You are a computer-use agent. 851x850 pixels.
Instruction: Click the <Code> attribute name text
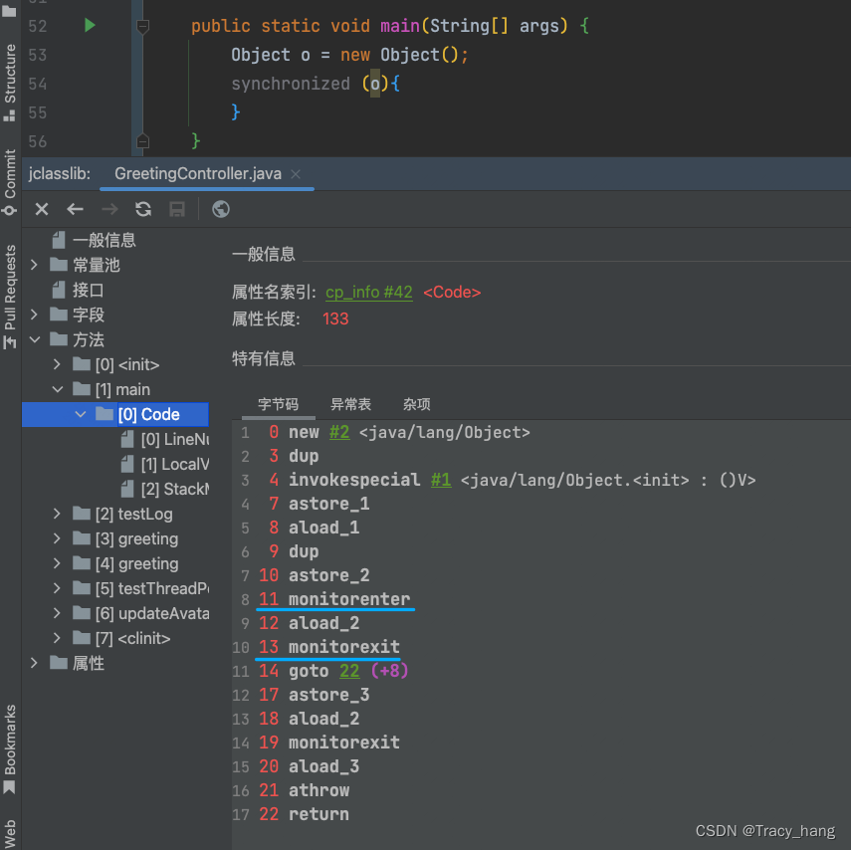(x=452, y=292)
